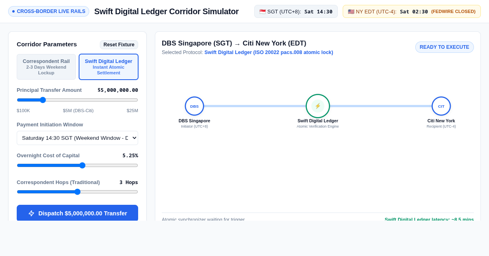This screenshot has width=489, height=256.
Task: Click the Payment Initiation Window label
Action: point(50,125)
